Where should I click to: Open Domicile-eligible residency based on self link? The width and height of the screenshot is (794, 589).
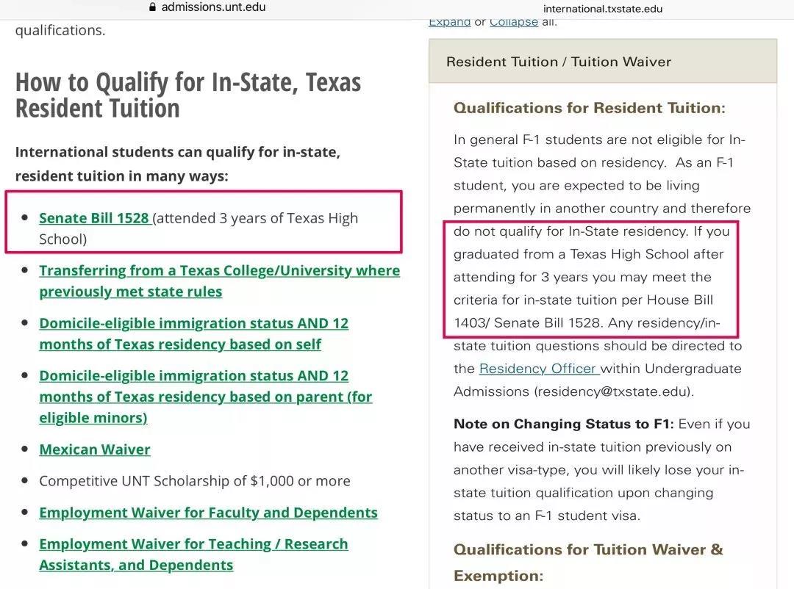click(x=193, y=333)
